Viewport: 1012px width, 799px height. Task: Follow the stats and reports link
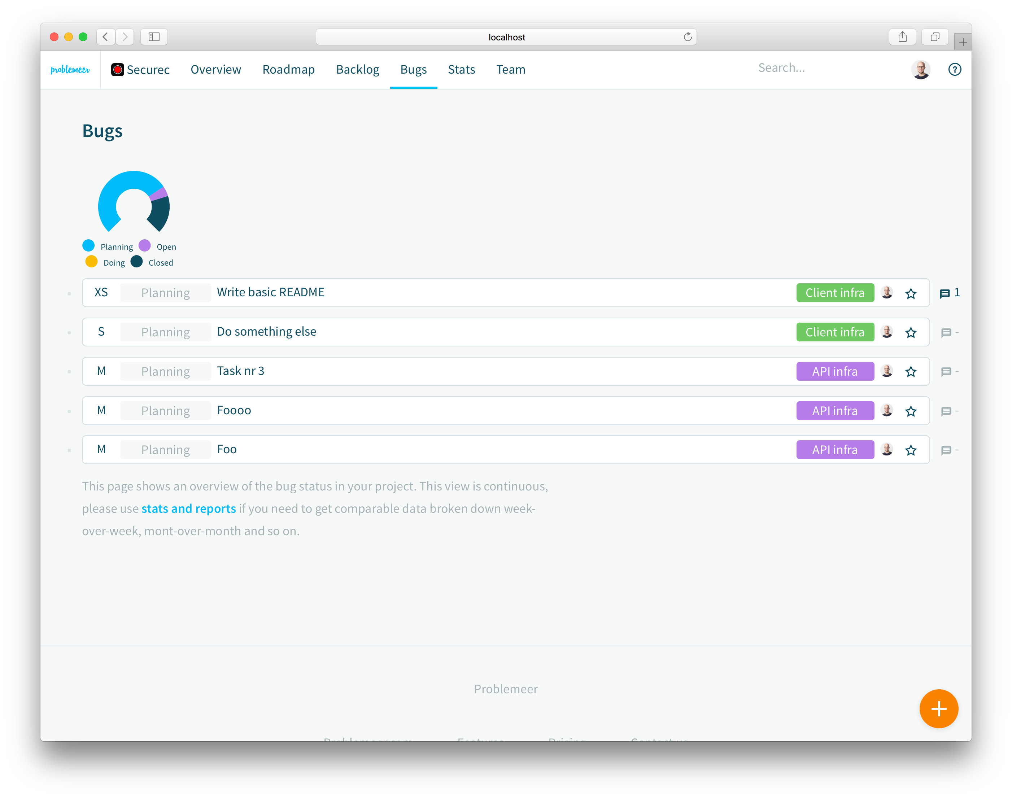(x=188, y=508)
